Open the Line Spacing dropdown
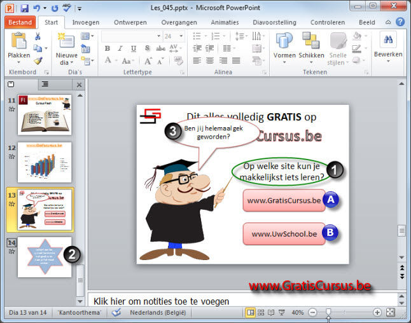 tap(240, 36)
